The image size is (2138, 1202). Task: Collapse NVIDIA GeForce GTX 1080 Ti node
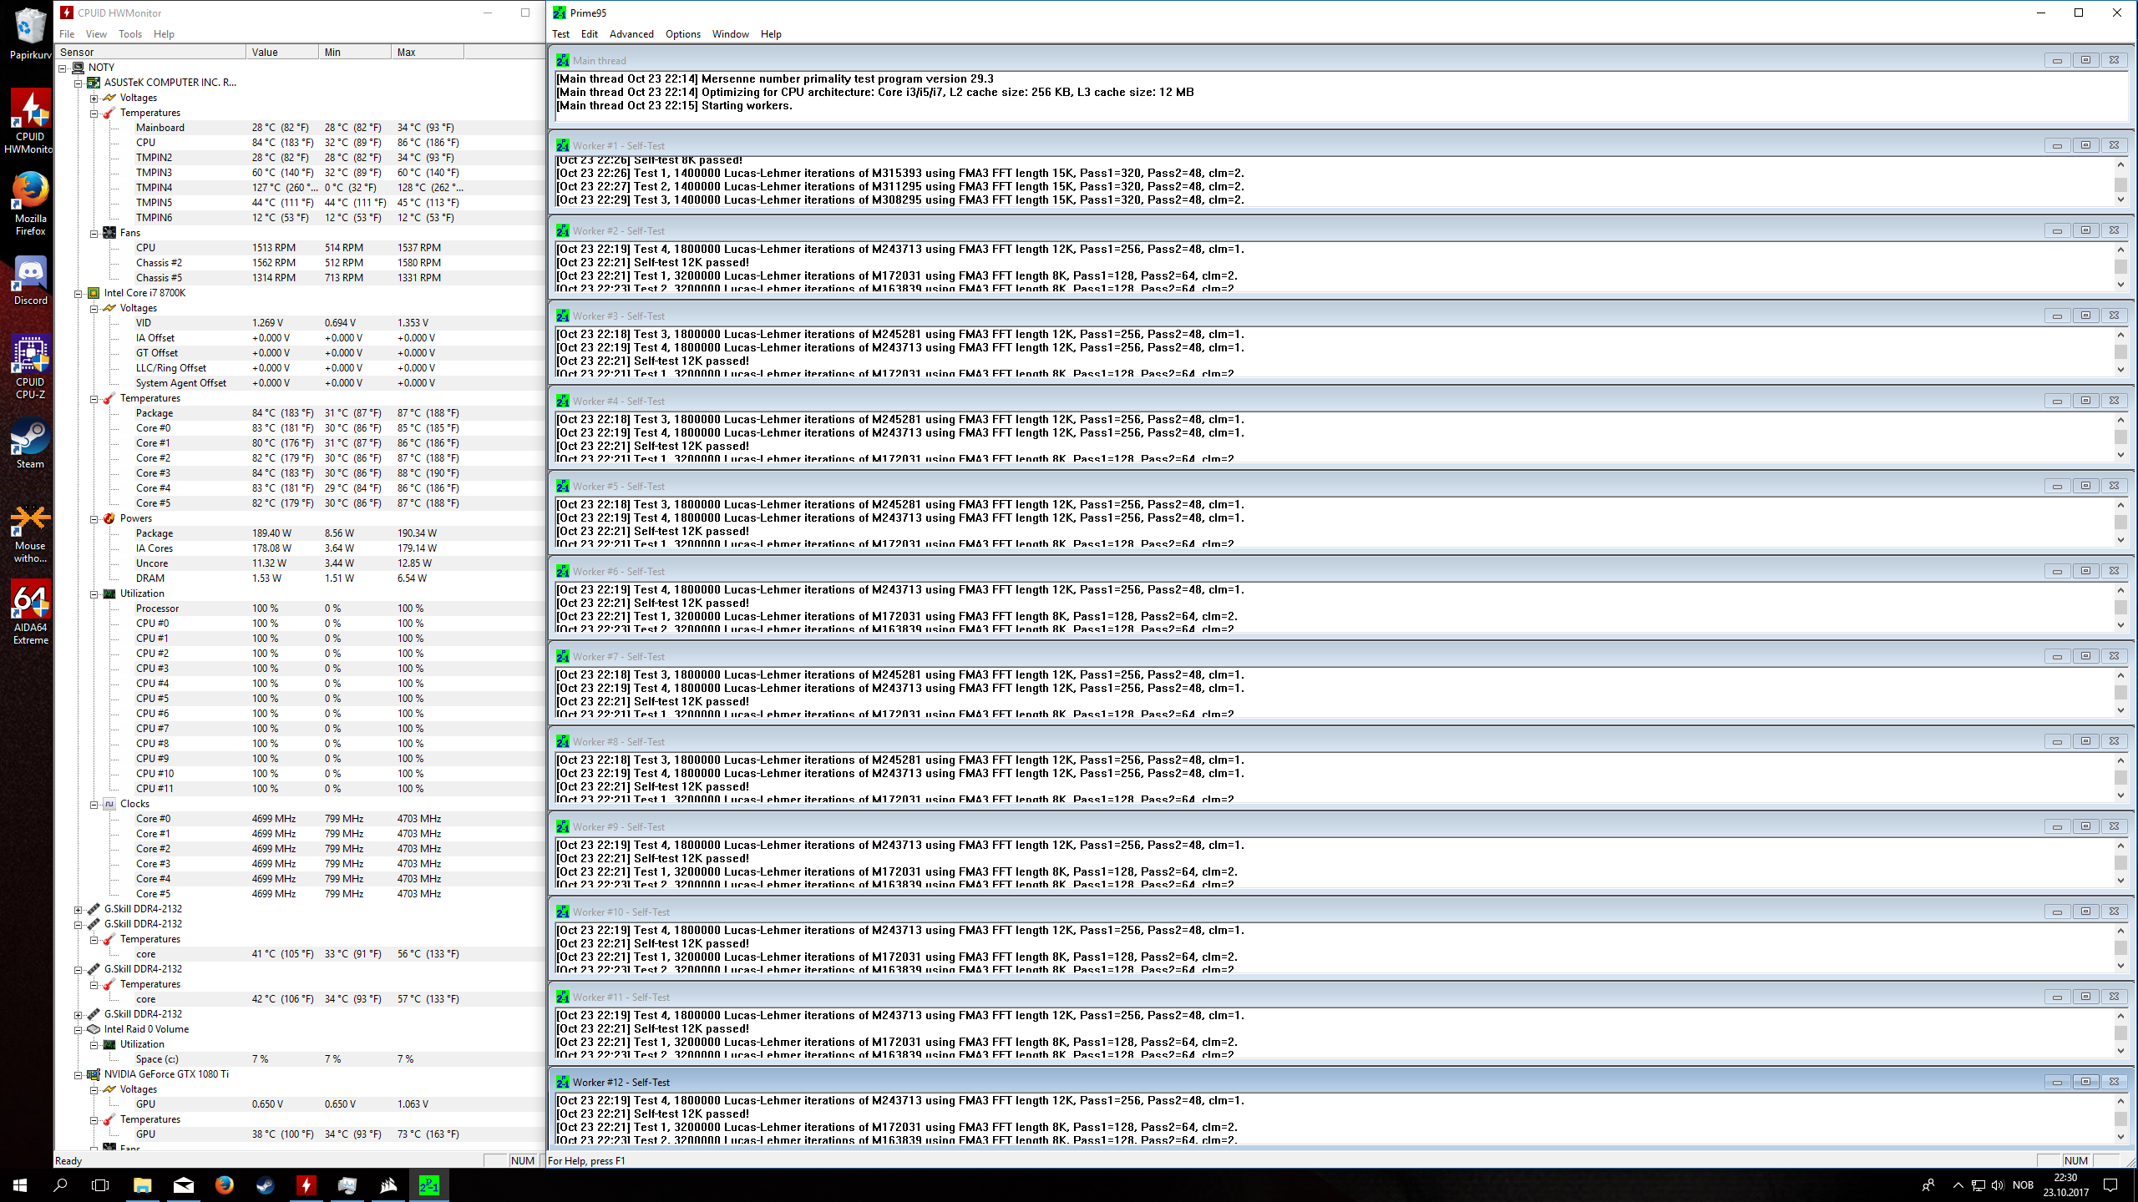pos(79,1074)
